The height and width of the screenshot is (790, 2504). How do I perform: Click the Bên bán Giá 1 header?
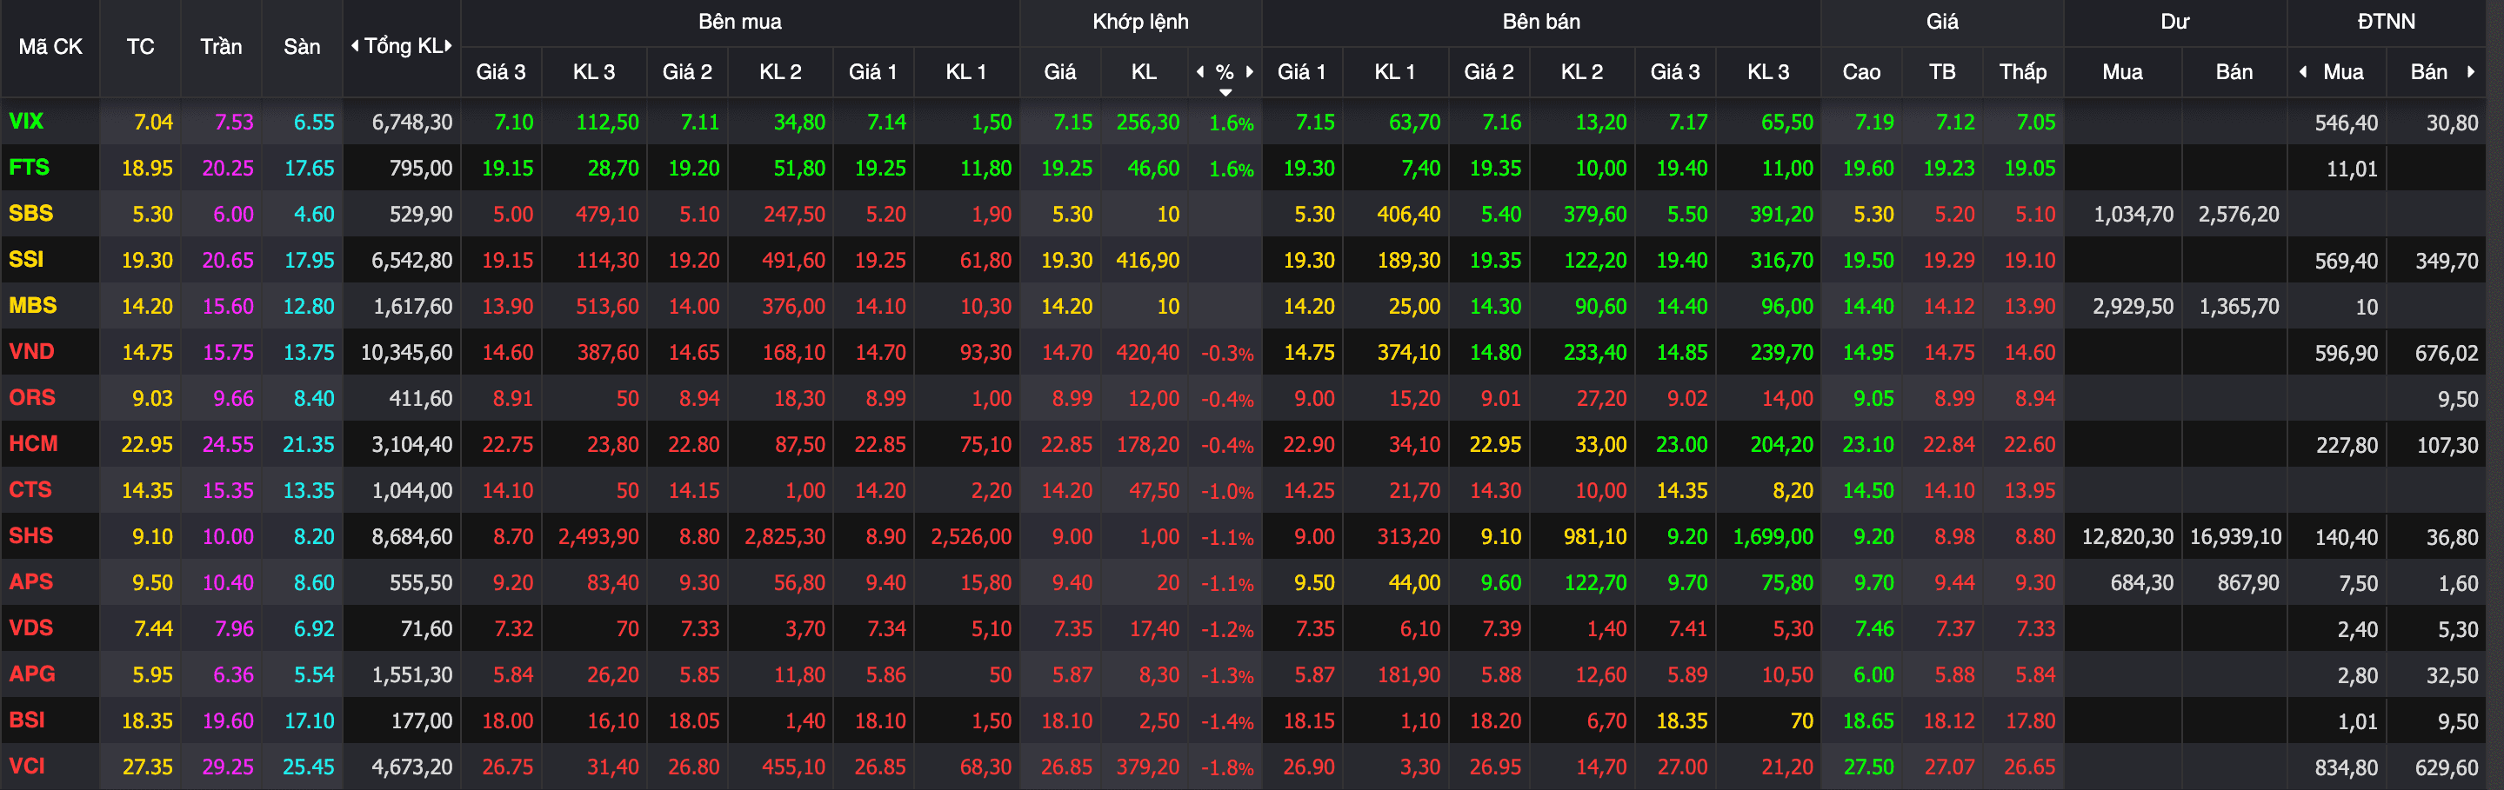[1301, 71]
